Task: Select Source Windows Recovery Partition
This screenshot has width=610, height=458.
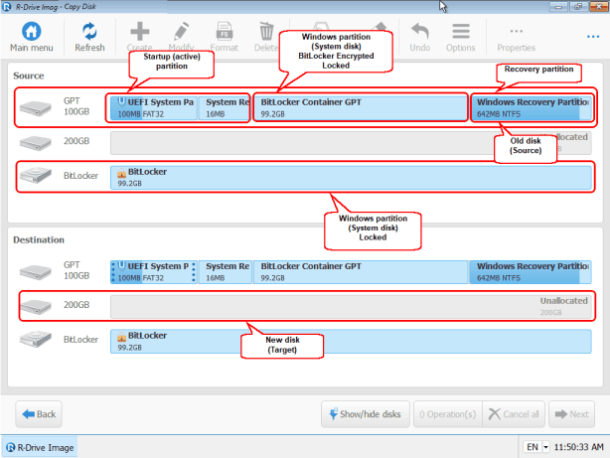Action: (532, 107)
